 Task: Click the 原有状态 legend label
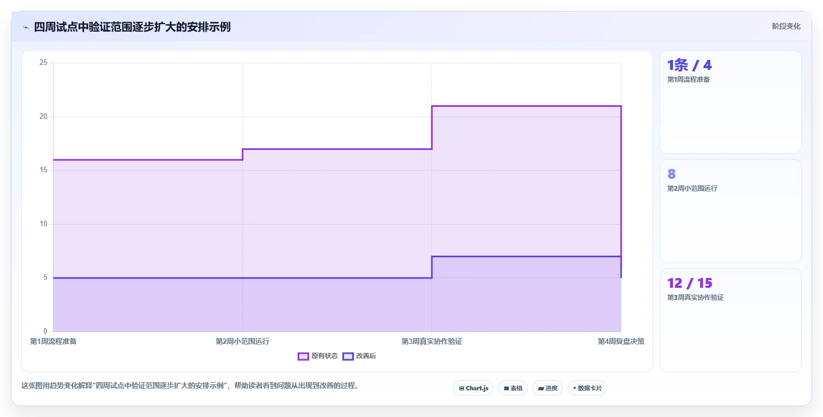pyautogui.click(x=324, y=356)
